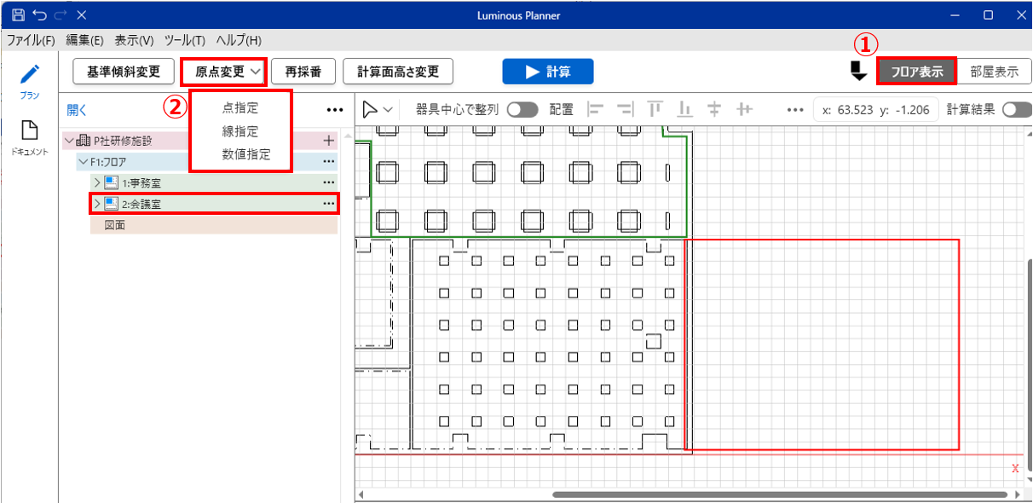Open the more options for 2:会議室
The height and width of the screenshot is (503, 1033).
pyautogui.click(x=328, y=204)
